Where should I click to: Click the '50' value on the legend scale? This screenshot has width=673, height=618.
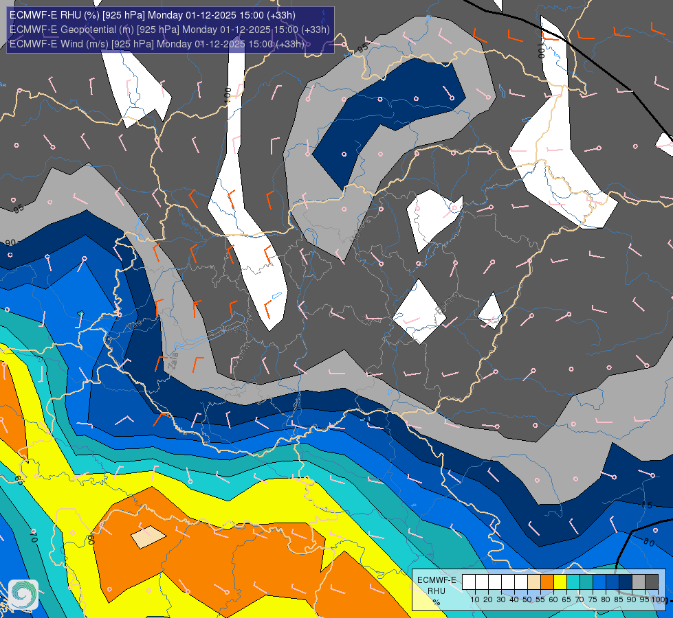527,599
